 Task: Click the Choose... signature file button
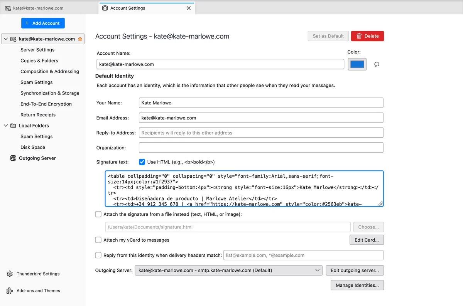click(368, 227)
